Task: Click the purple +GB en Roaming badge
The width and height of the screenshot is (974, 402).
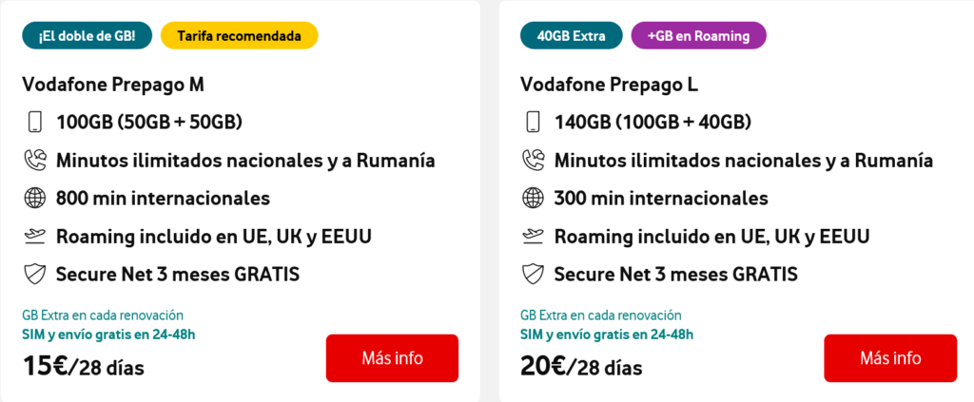Action: click(698, 36)
